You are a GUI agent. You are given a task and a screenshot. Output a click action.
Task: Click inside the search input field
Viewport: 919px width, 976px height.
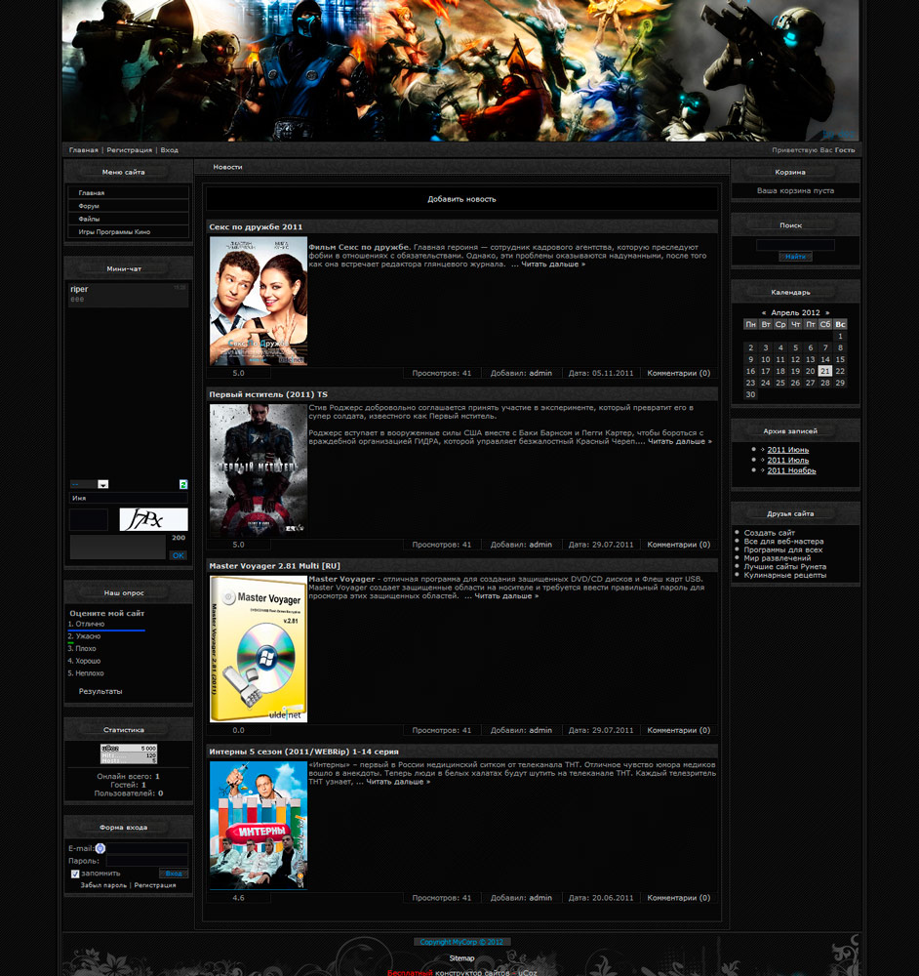click(795, 245)
